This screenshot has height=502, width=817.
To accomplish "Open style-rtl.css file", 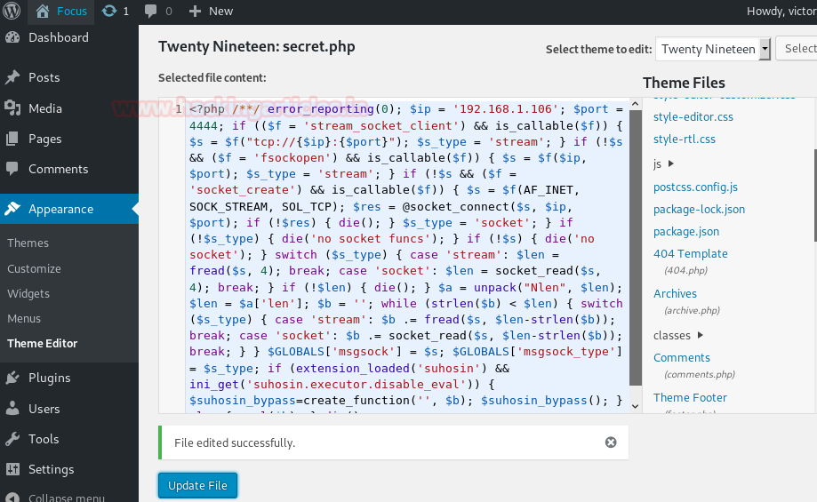I will point(685,139).
